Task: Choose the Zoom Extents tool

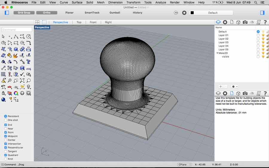Action: click(22, 81)
